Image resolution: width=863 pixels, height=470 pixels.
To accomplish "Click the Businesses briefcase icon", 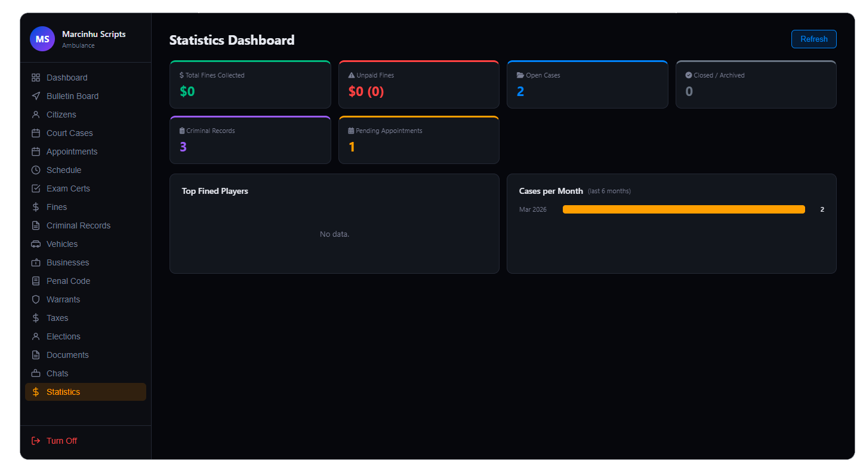I will coord(36,262).
